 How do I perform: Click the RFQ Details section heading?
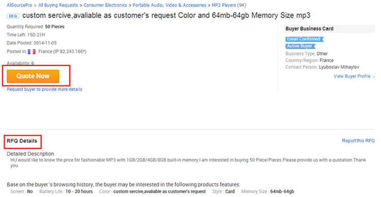coord(22,141)
